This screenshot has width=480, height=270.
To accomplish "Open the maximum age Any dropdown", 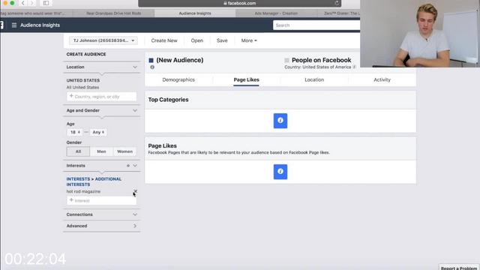I will 98,132.
